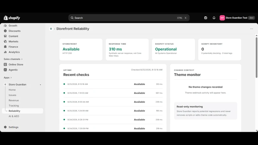Image resolution: width=258 pixels, height=145 pixels.
Task: Click the Operational Shopify status value
Action: 166,49
